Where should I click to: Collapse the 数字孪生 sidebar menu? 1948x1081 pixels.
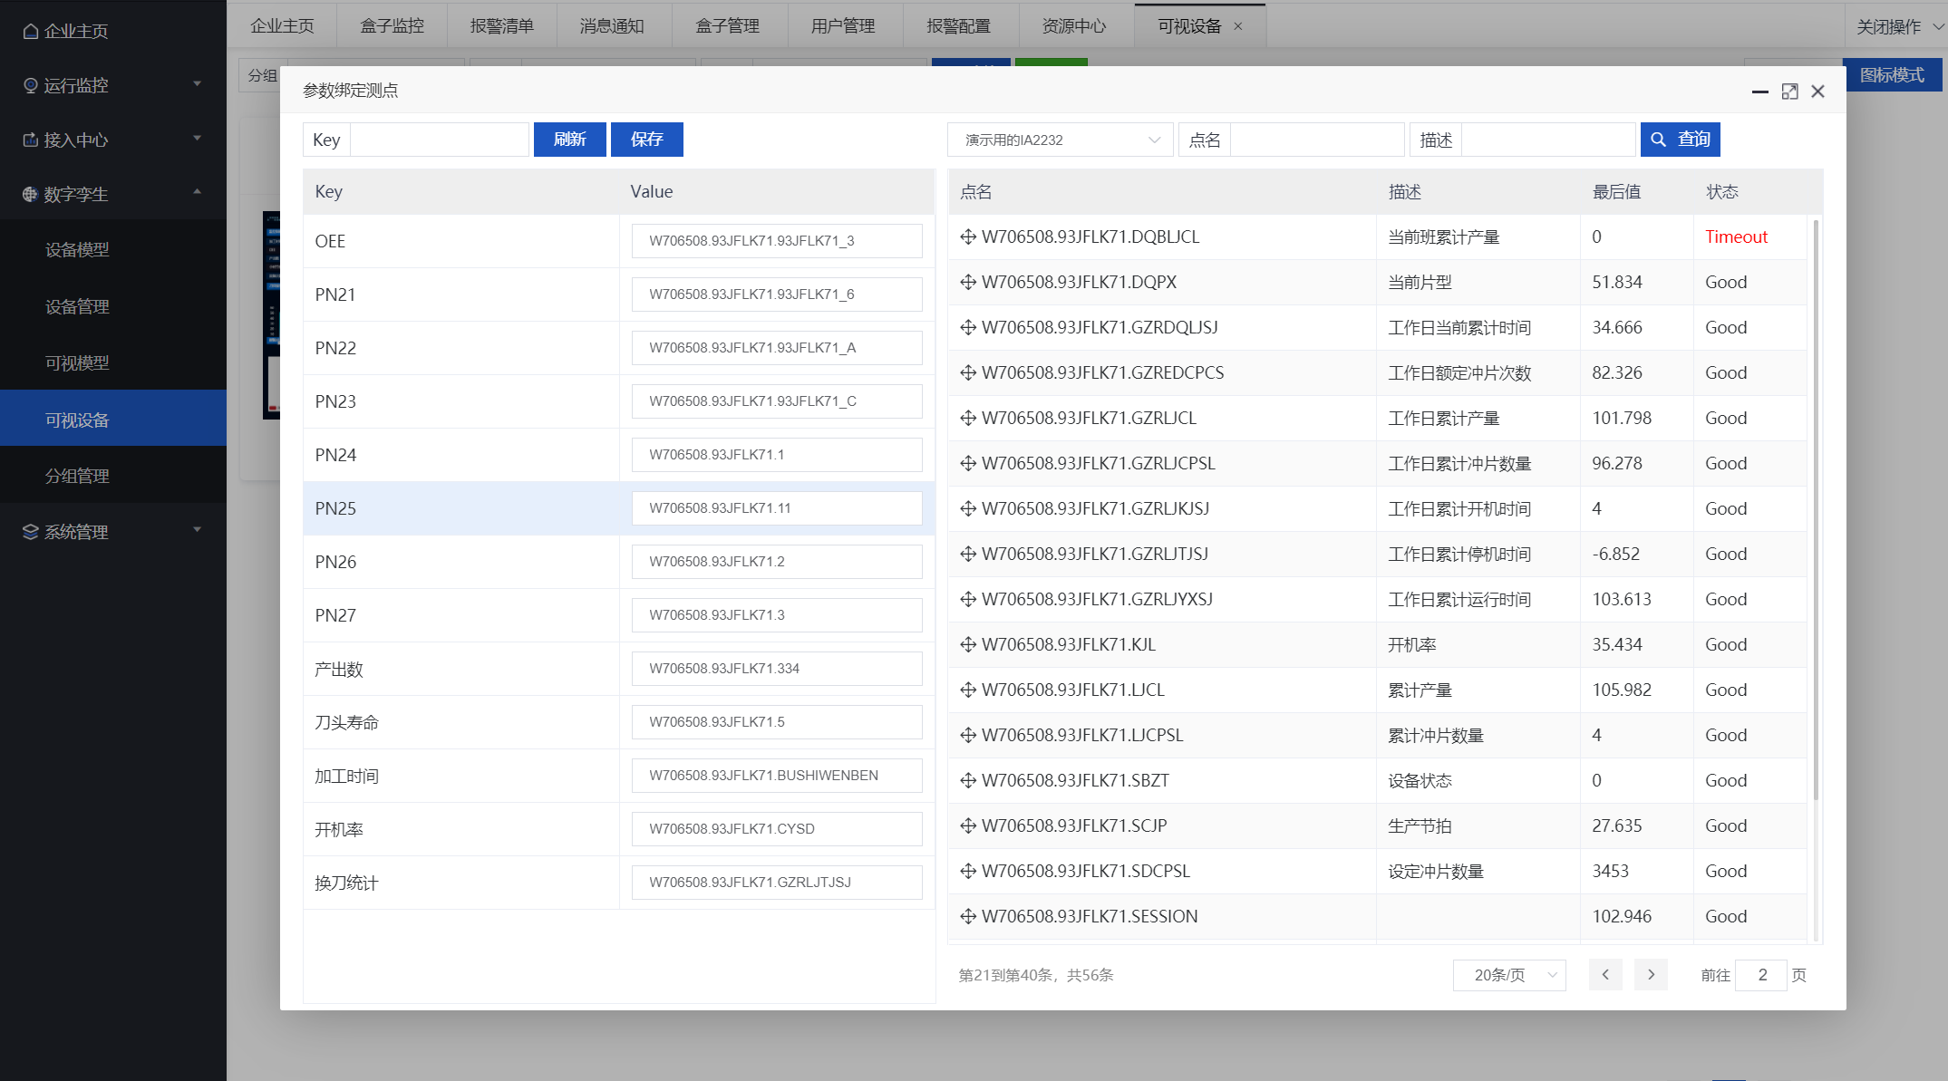click(x=112, y=194)
